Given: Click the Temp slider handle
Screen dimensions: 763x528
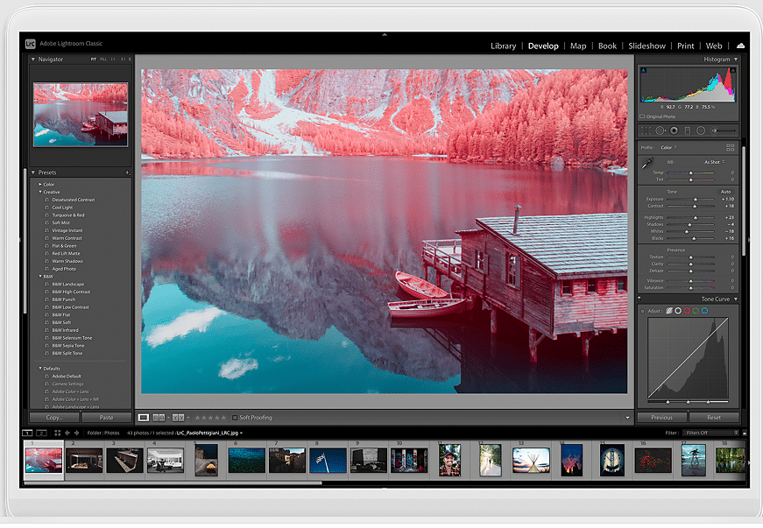Looking at the screenshot, I should [x=690, y=172].
